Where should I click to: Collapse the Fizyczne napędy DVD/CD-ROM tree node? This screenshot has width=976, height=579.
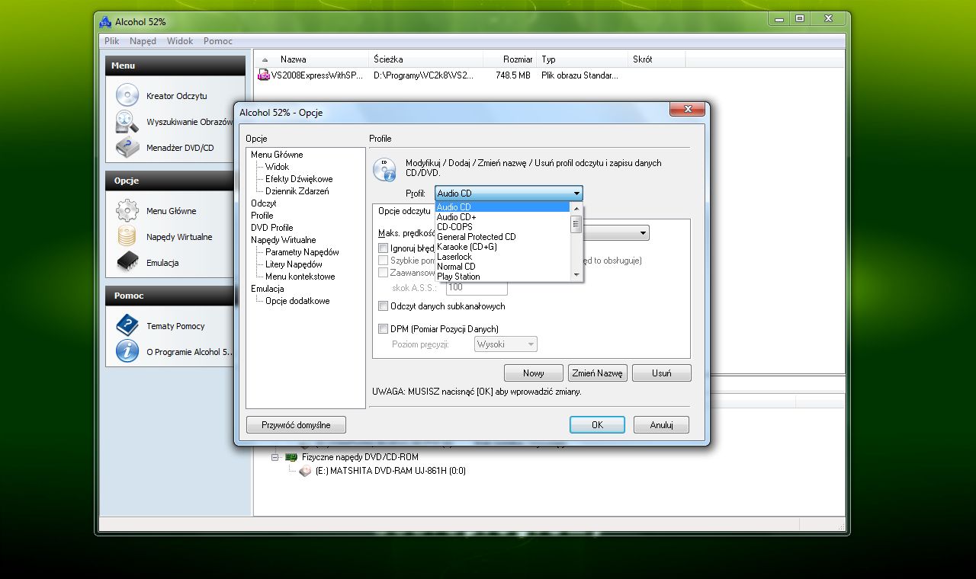[x=276, y=457]
